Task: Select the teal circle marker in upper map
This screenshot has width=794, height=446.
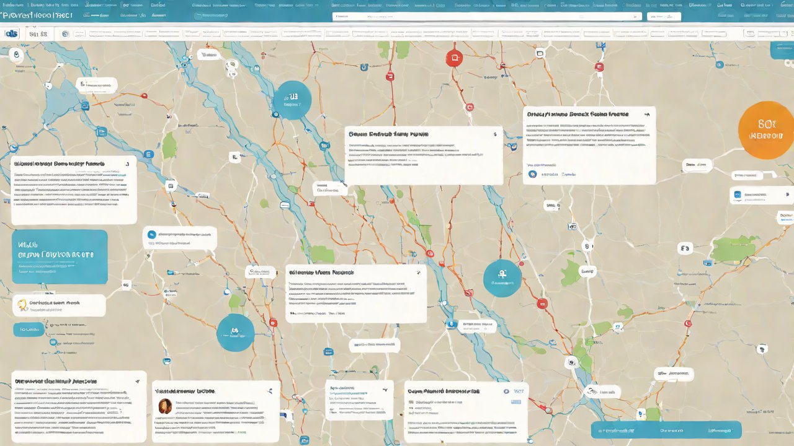Action: coord(292,100)
